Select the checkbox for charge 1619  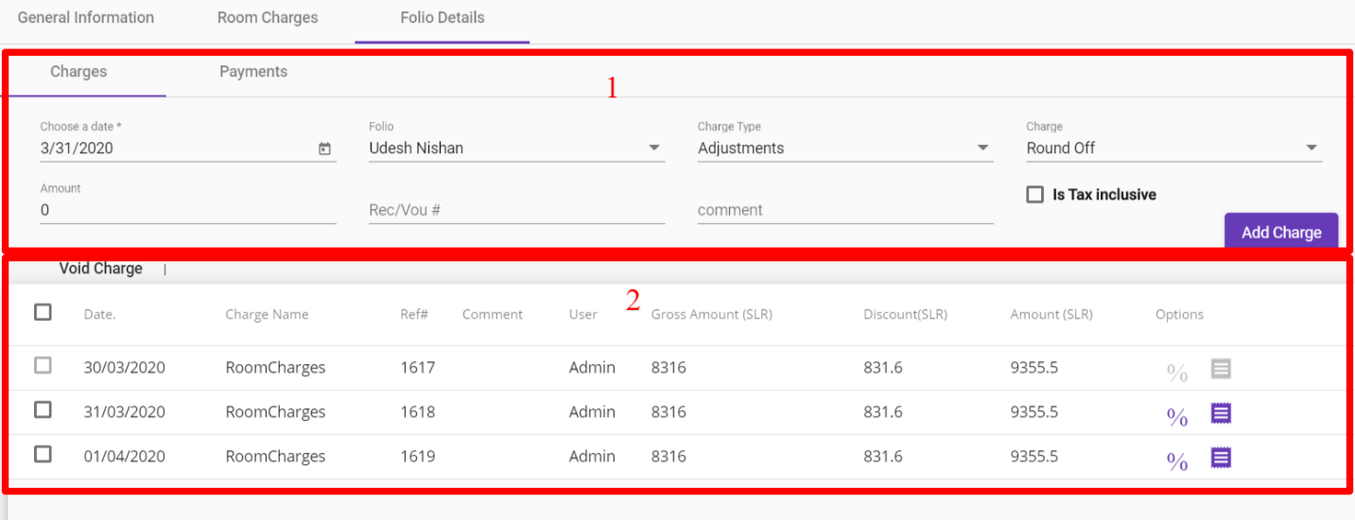coord(43,455)
